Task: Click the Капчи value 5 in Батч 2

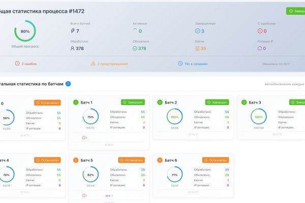Action: (228, 122)
